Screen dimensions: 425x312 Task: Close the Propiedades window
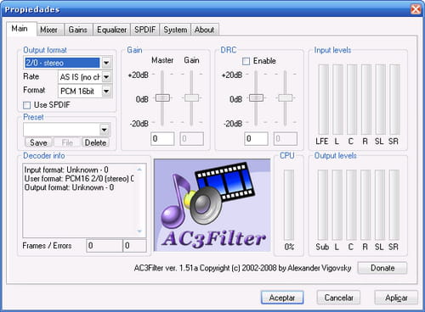(x=416, y=9)
